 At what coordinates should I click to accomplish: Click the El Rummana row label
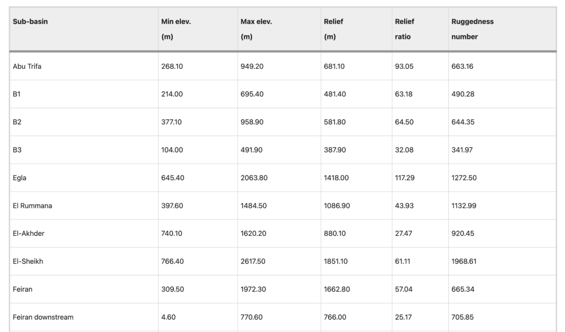click(x=32, y=206)
